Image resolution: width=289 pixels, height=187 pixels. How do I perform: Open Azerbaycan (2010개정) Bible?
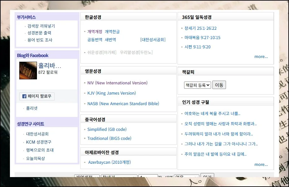tap(109, 162)
